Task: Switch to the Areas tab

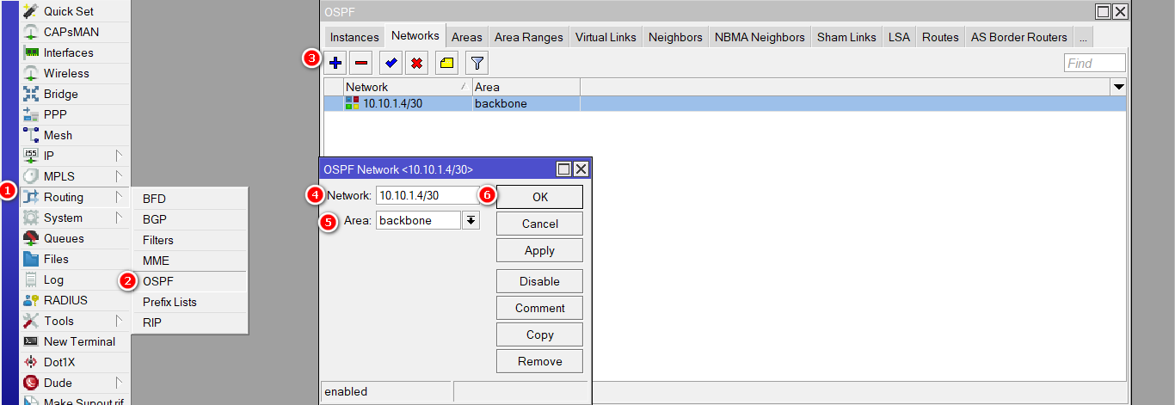Action: (467, 37)
